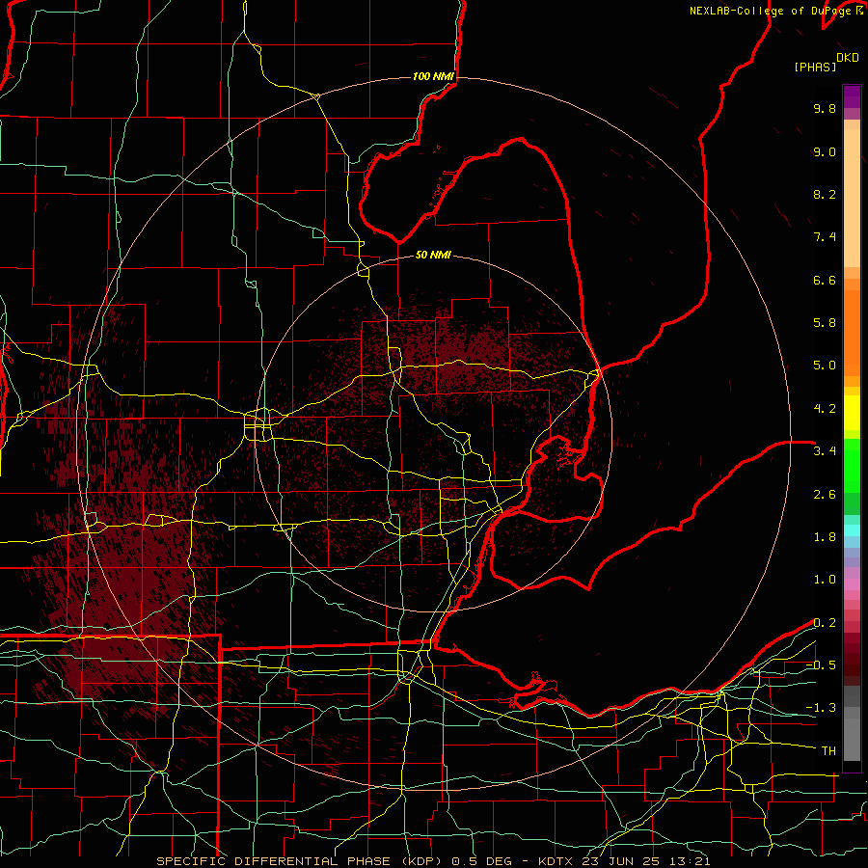
Task: Pick the yellow segment of color bar
Action: [x=852, y=413]
